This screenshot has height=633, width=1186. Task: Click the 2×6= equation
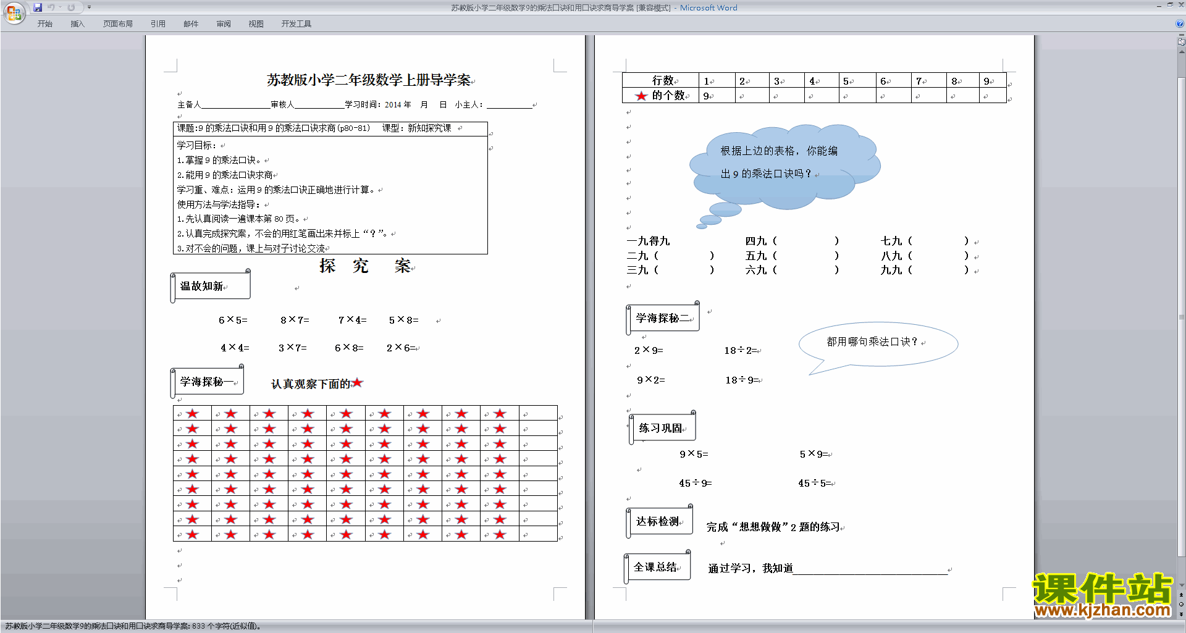click(x=402, y=348)
